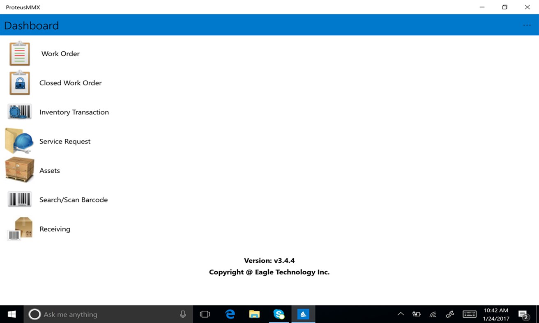Open Microsoft Edge from the taskbar
The height and width of the screenshot is (323, 539).
(230, 314)
